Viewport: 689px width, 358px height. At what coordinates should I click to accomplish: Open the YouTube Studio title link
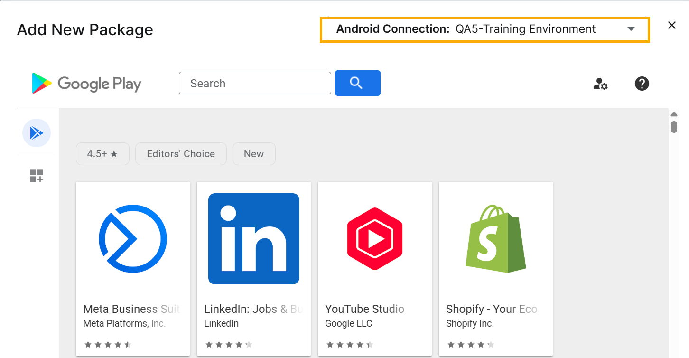coord(364,309)
